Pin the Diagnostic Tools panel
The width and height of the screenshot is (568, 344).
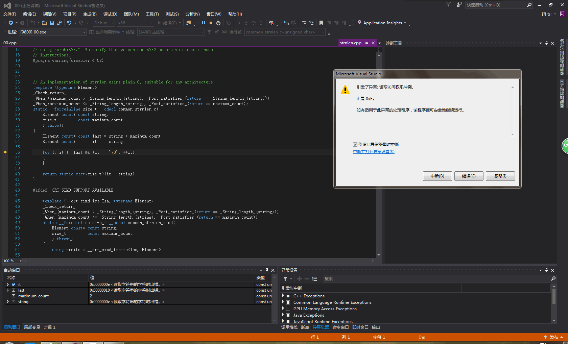click(546, 43)
